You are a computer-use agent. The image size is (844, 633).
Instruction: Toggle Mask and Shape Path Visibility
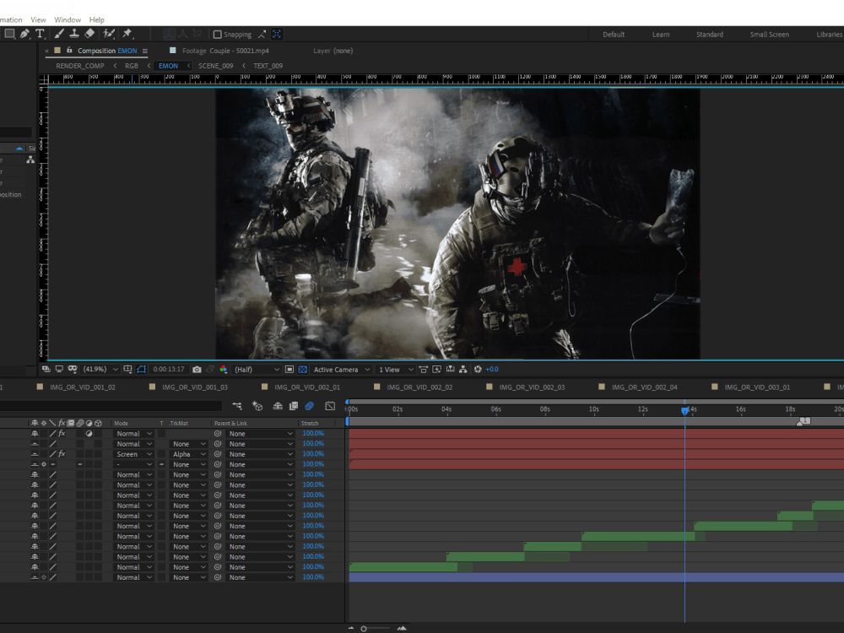(142, 370)
